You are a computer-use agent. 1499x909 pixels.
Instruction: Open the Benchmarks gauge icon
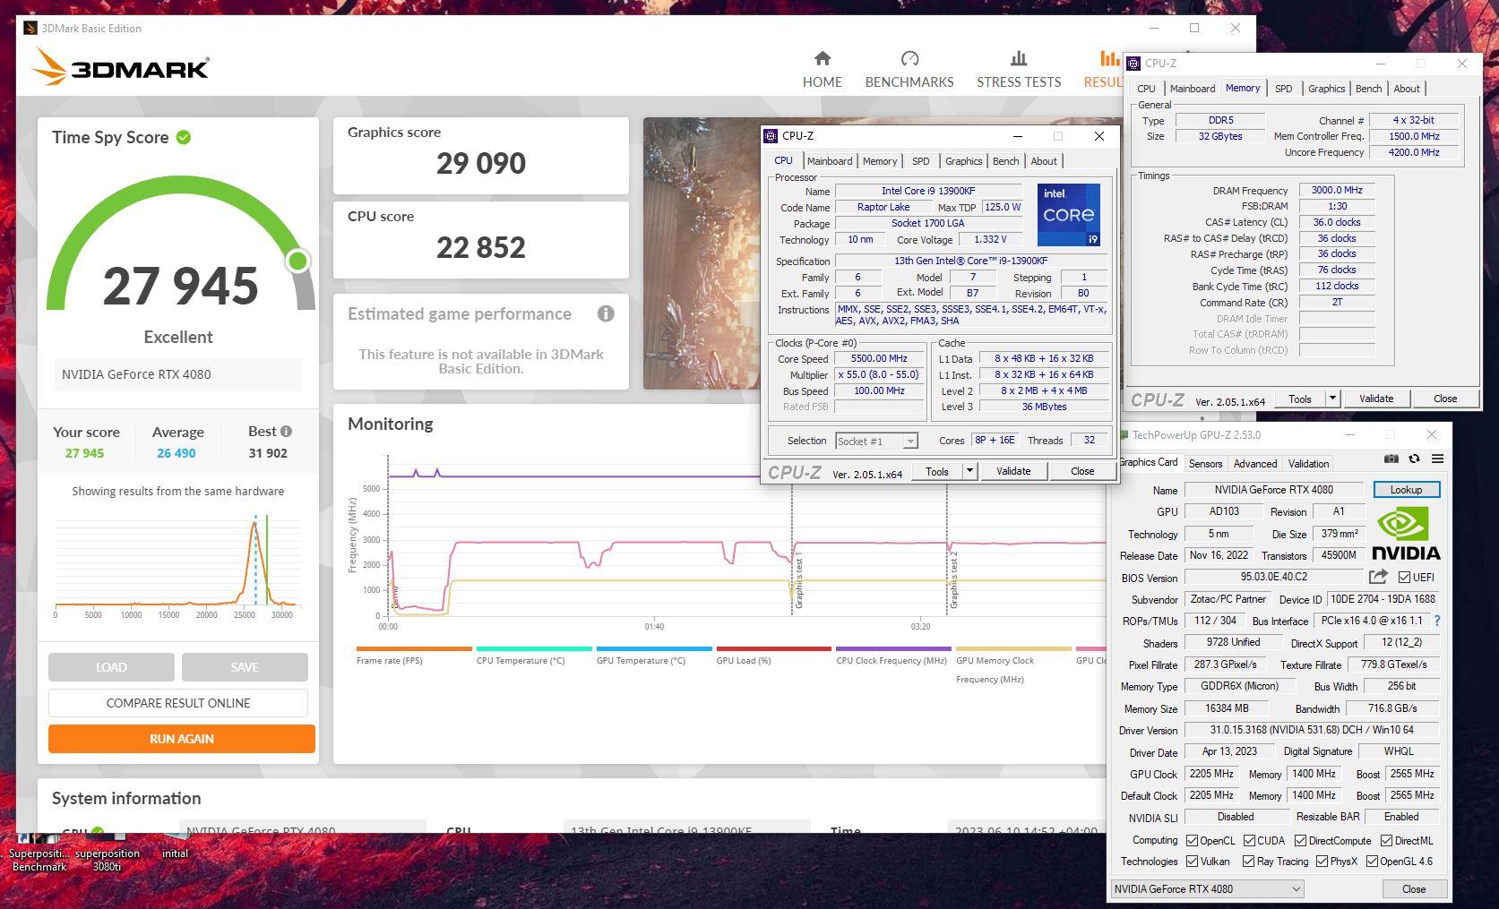[909, 59]
